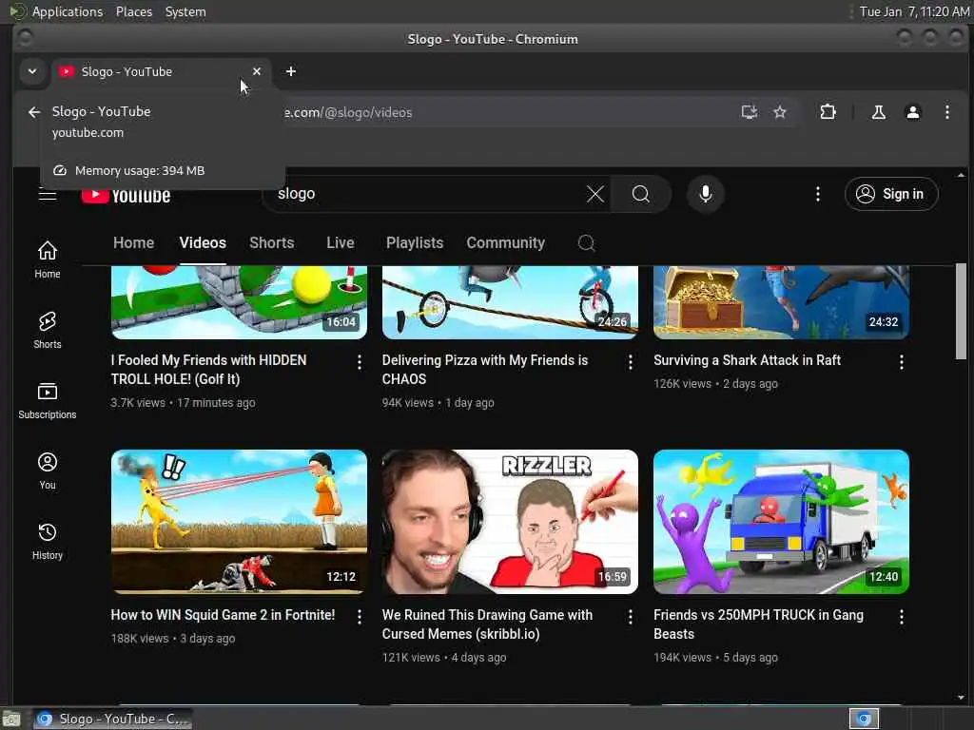The width and height of the screenshot is (974, 730).
Task: Open action menu for Gang Beasts video
Action: 902,617
